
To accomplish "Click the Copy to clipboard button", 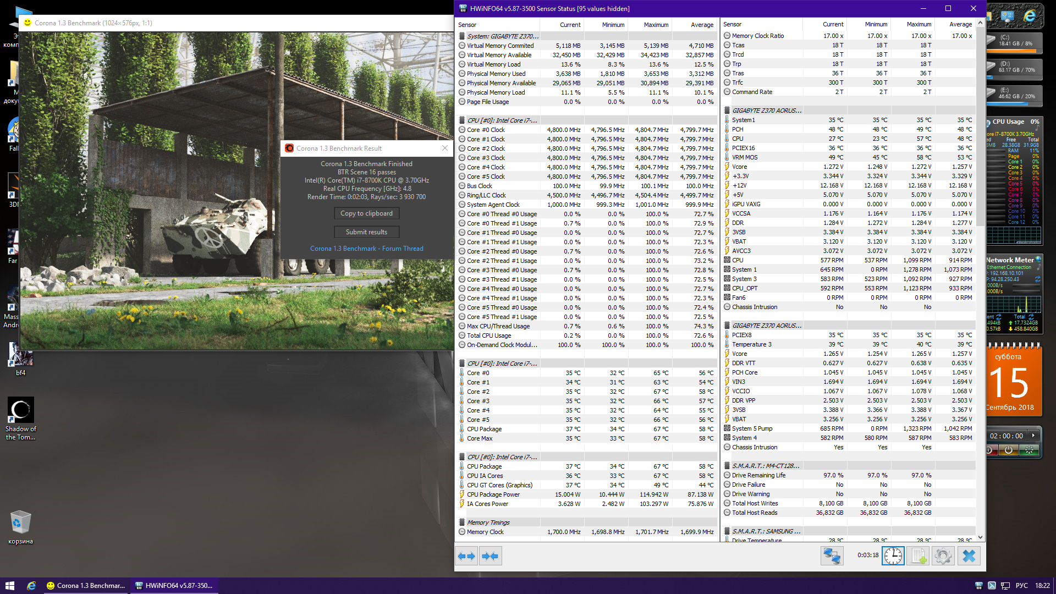I will point(366,213).
